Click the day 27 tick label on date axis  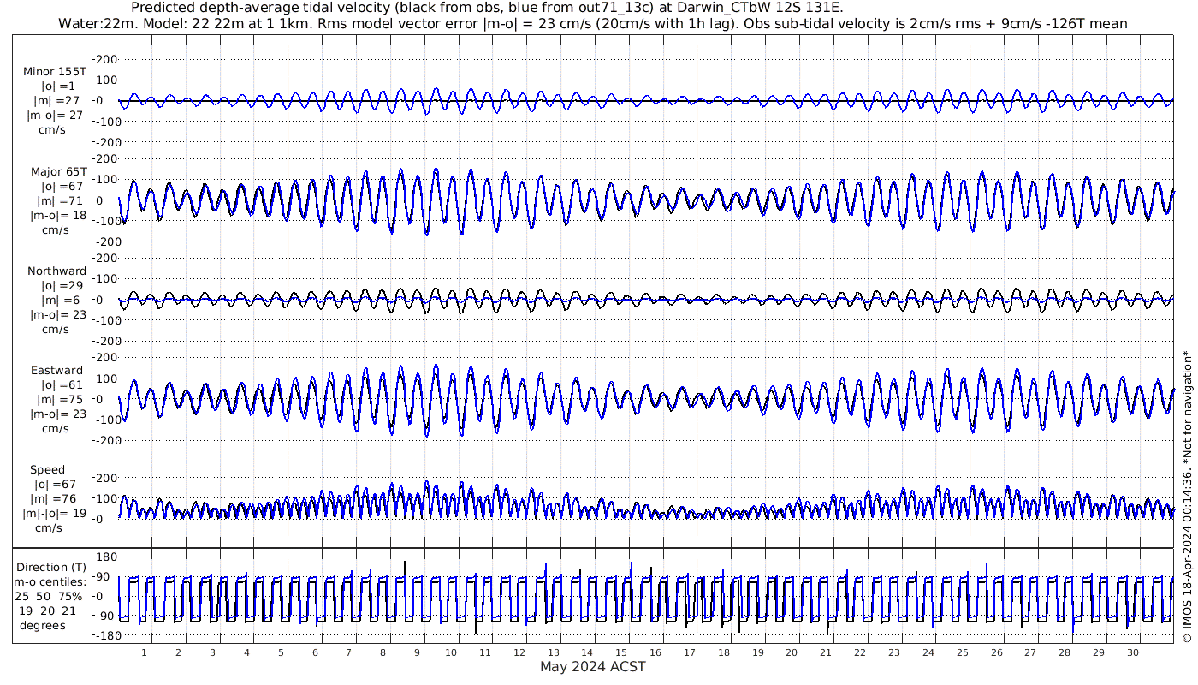(x=1030, y=652)
